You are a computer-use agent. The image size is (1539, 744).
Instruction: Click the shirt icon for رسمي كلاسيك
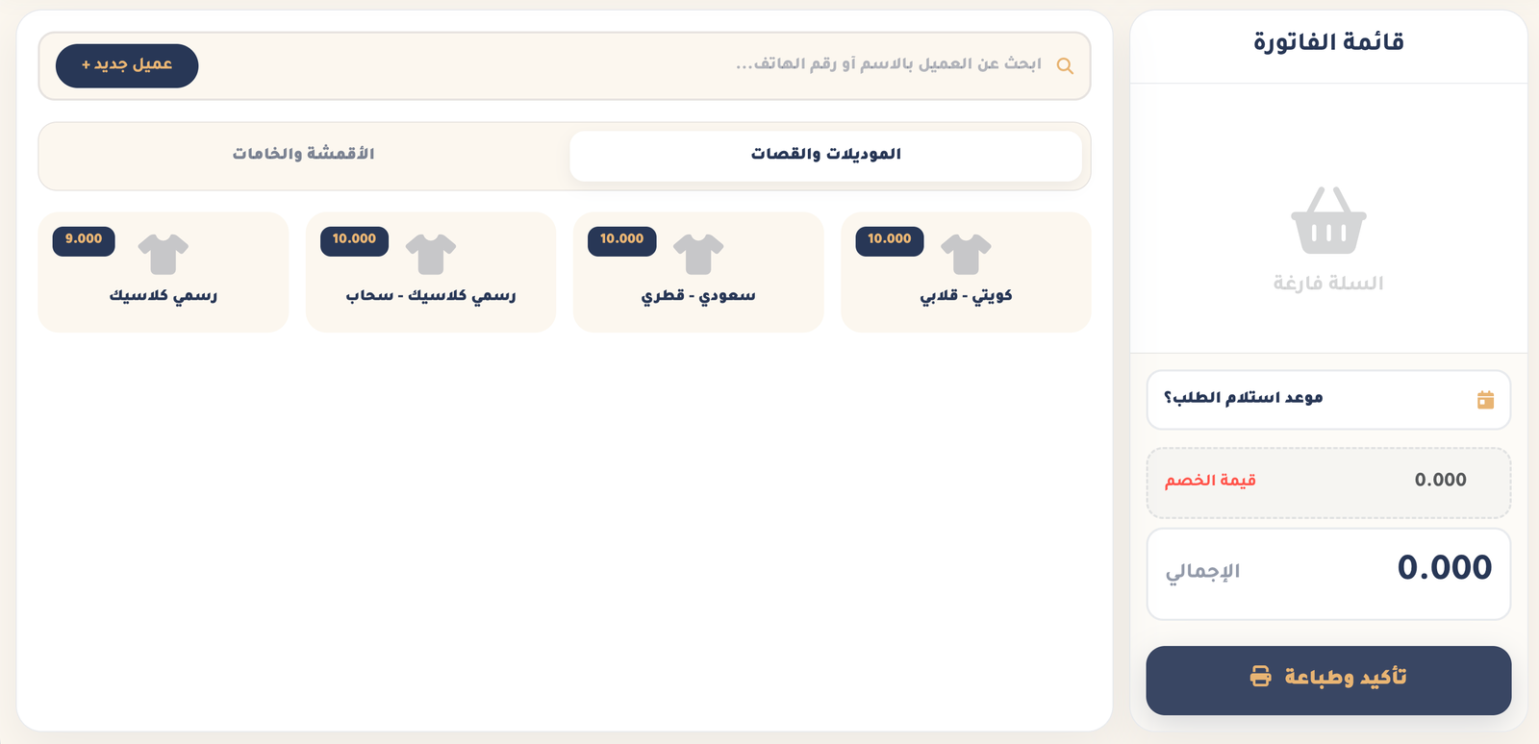click(164, 254)
